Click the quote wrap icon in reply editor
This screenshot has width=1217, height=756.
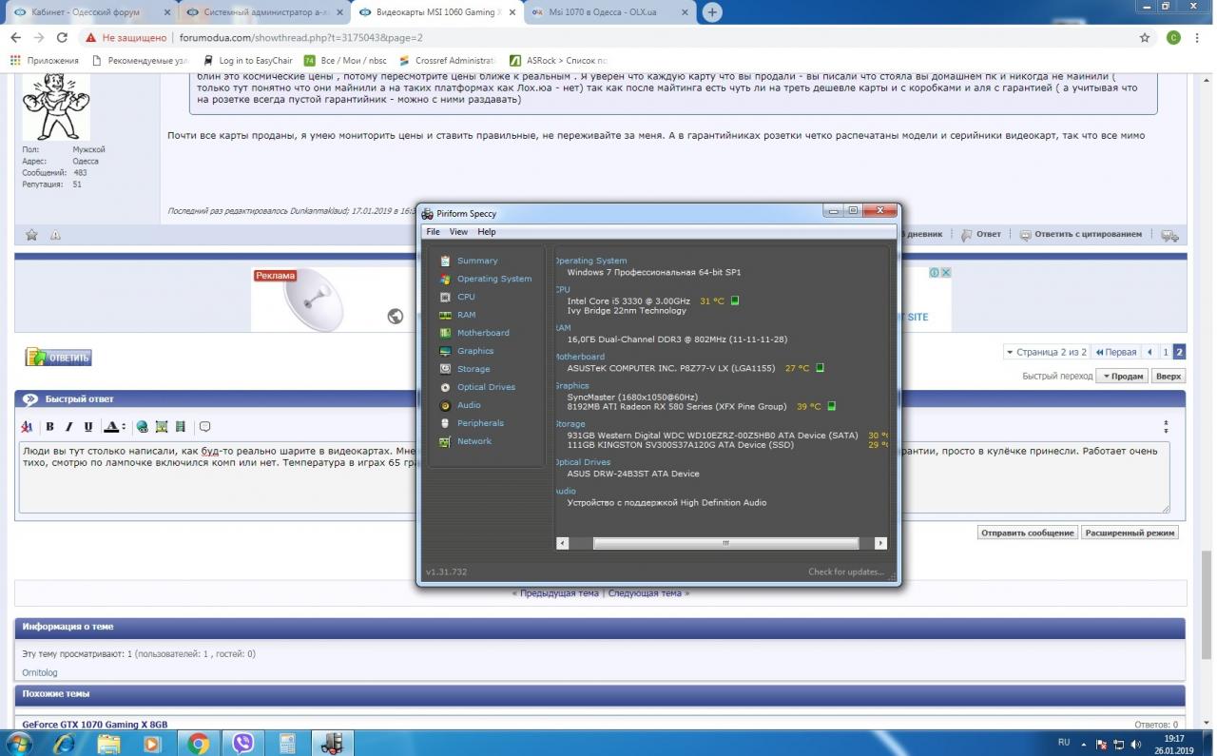tap(204, 427)
